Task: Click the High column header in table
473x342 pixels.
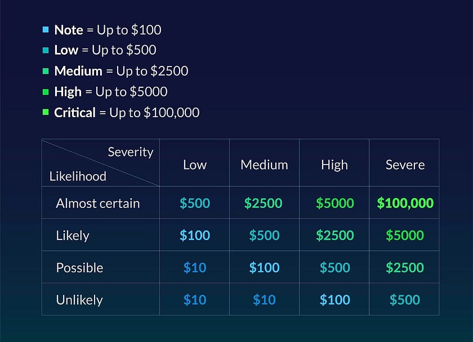Action: (x=334, y=165)
